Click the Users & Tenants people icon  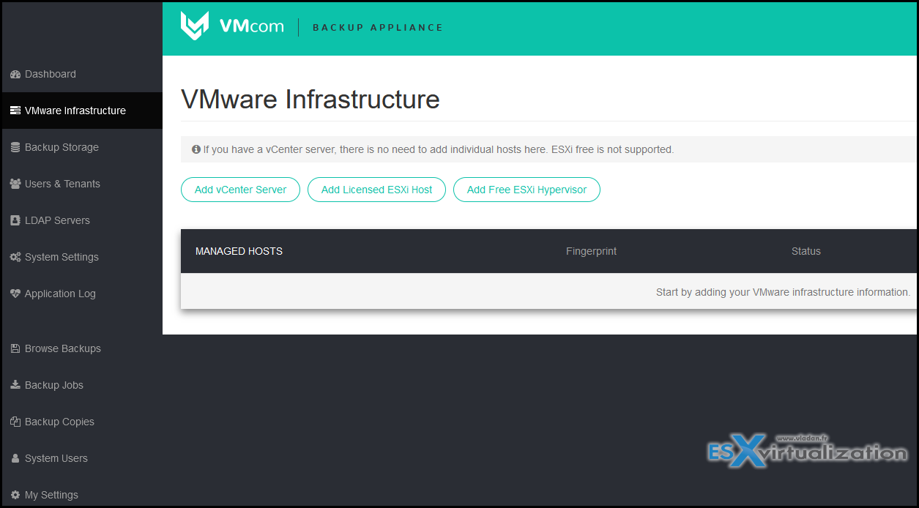pyautogui.click(x=15, y=184)
